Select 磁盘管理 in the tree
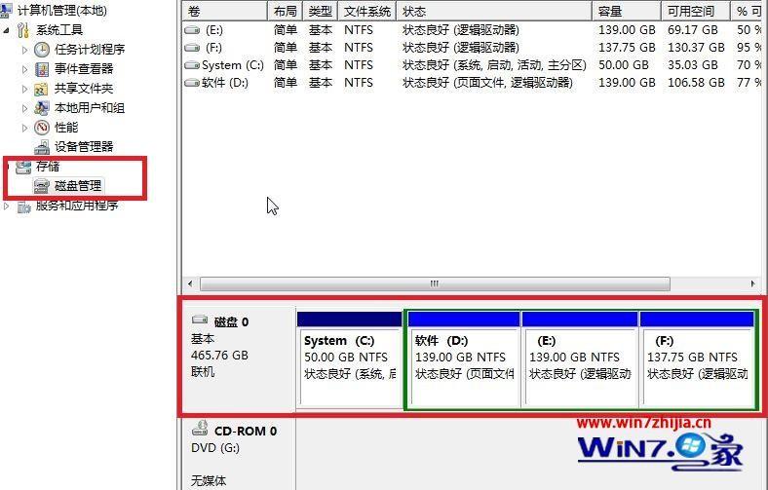The image size is (768, 490). click(x=78, y=186)
